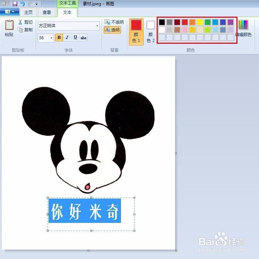Pick the purple palette swatch
The width and height of the screenshot is (259, 259).
(231, 22)
